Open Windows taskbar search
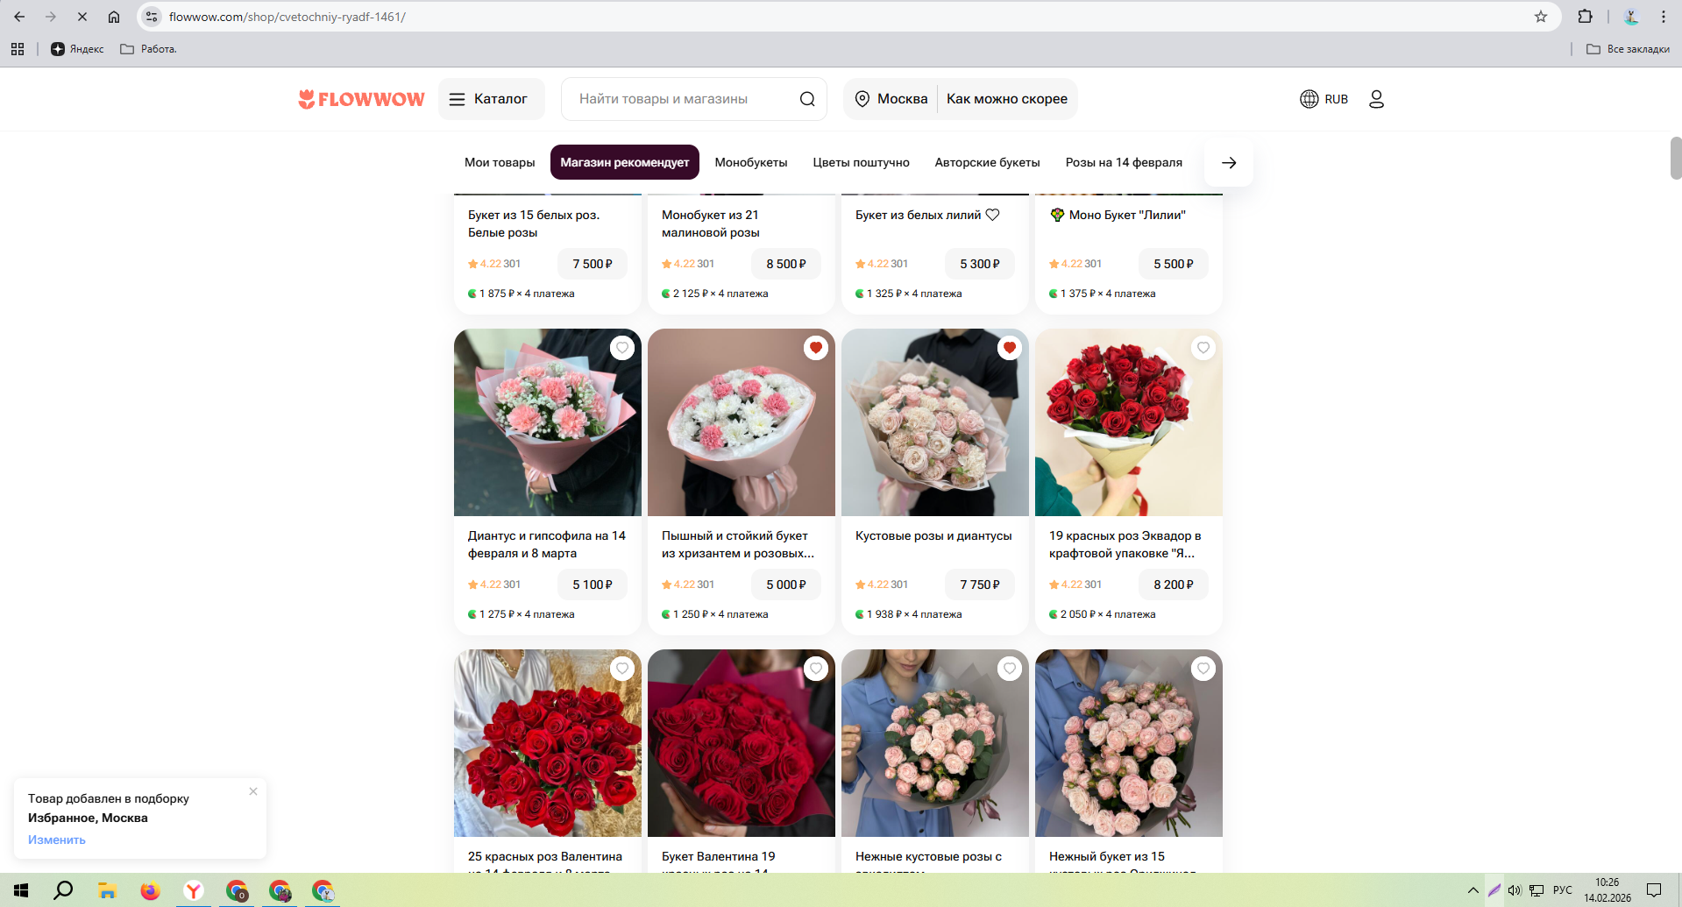The width and height of the screenshot is (1682, 907). tap(63, 891)
